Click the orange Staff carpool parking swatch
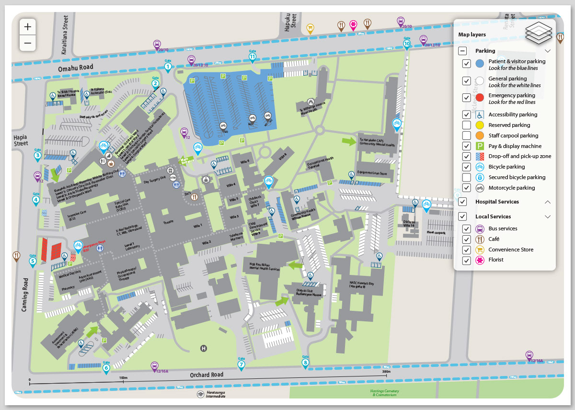The width and height of the screenshot is (575, 410). pyautogui.click(x=480, y=136)
